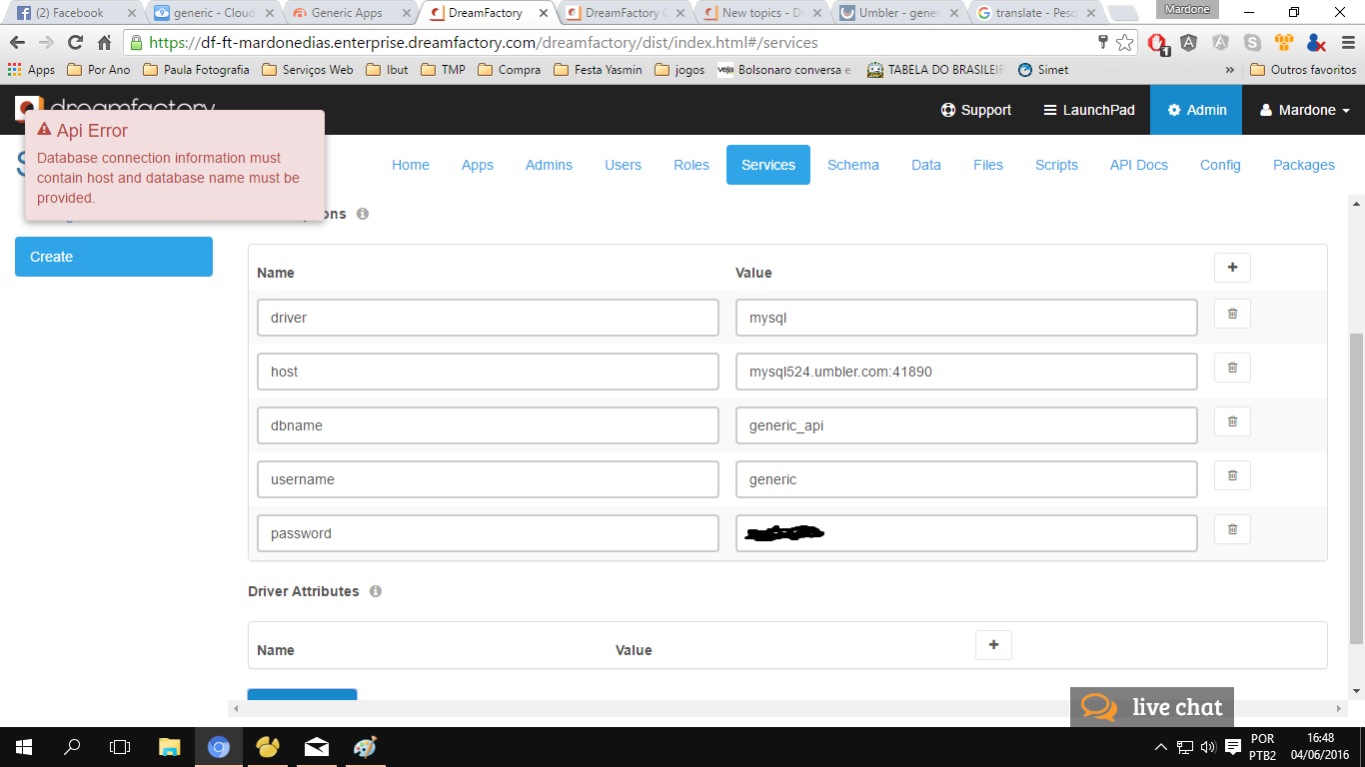The height and width of the screenshot is (767, 1365).
Task: Open the Chrome menu
Action: (1348, 43)
